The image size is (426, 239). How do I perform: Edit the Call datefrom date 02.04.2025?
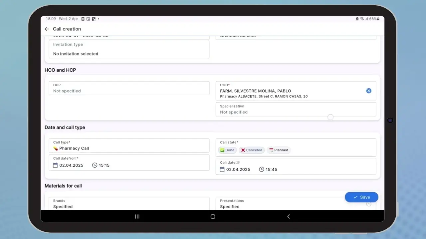click(x=71, y=165)
